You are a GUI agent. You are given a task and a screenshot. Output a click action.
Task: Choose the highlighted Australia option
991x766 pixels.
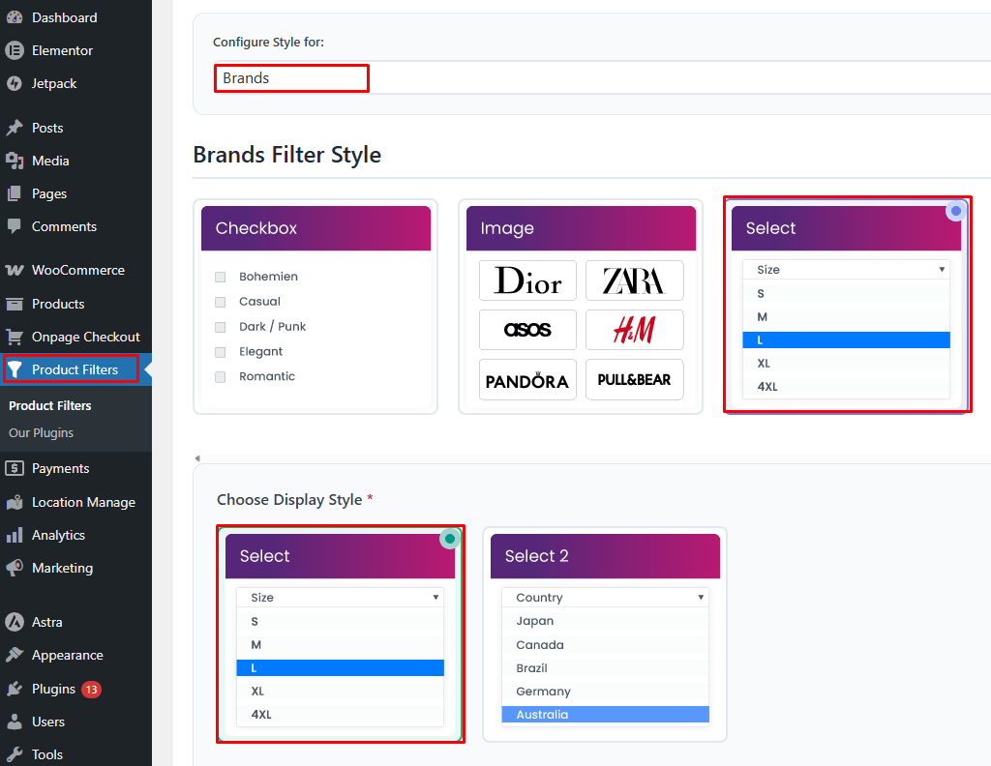point(605,714)
